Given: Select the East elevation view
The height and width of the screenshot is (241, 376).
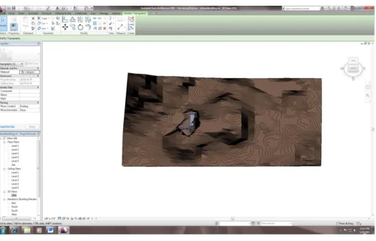Looking at the screenshot, I should 13,203.
